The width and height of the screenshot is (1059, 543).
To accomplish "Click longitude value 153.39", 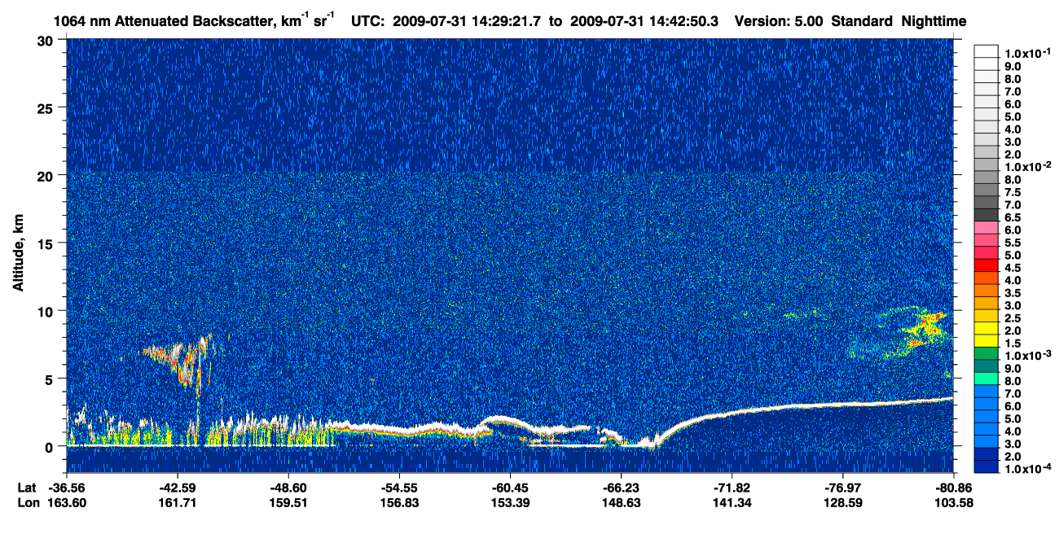I will tap(510, 502).
